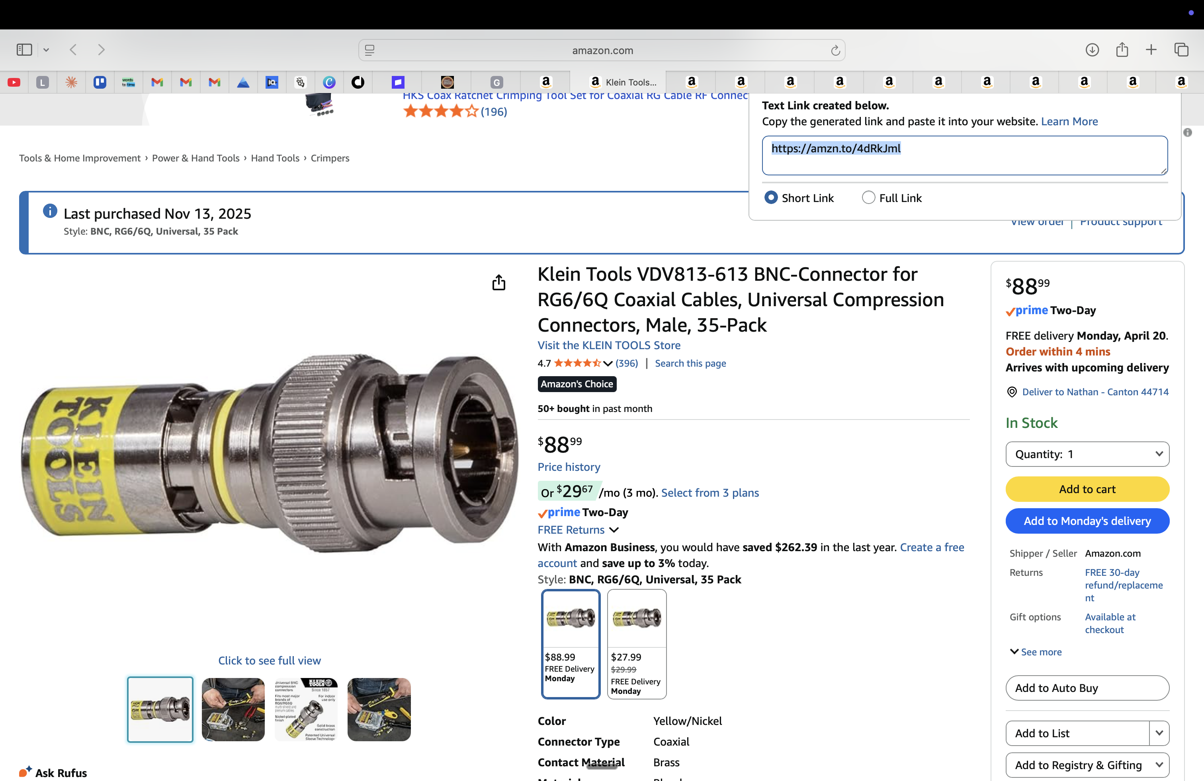Image resolution: width=1204 pixels, height=781 pixels.
Task: Toggle the Safari sidebar
Action: [24, 49]
